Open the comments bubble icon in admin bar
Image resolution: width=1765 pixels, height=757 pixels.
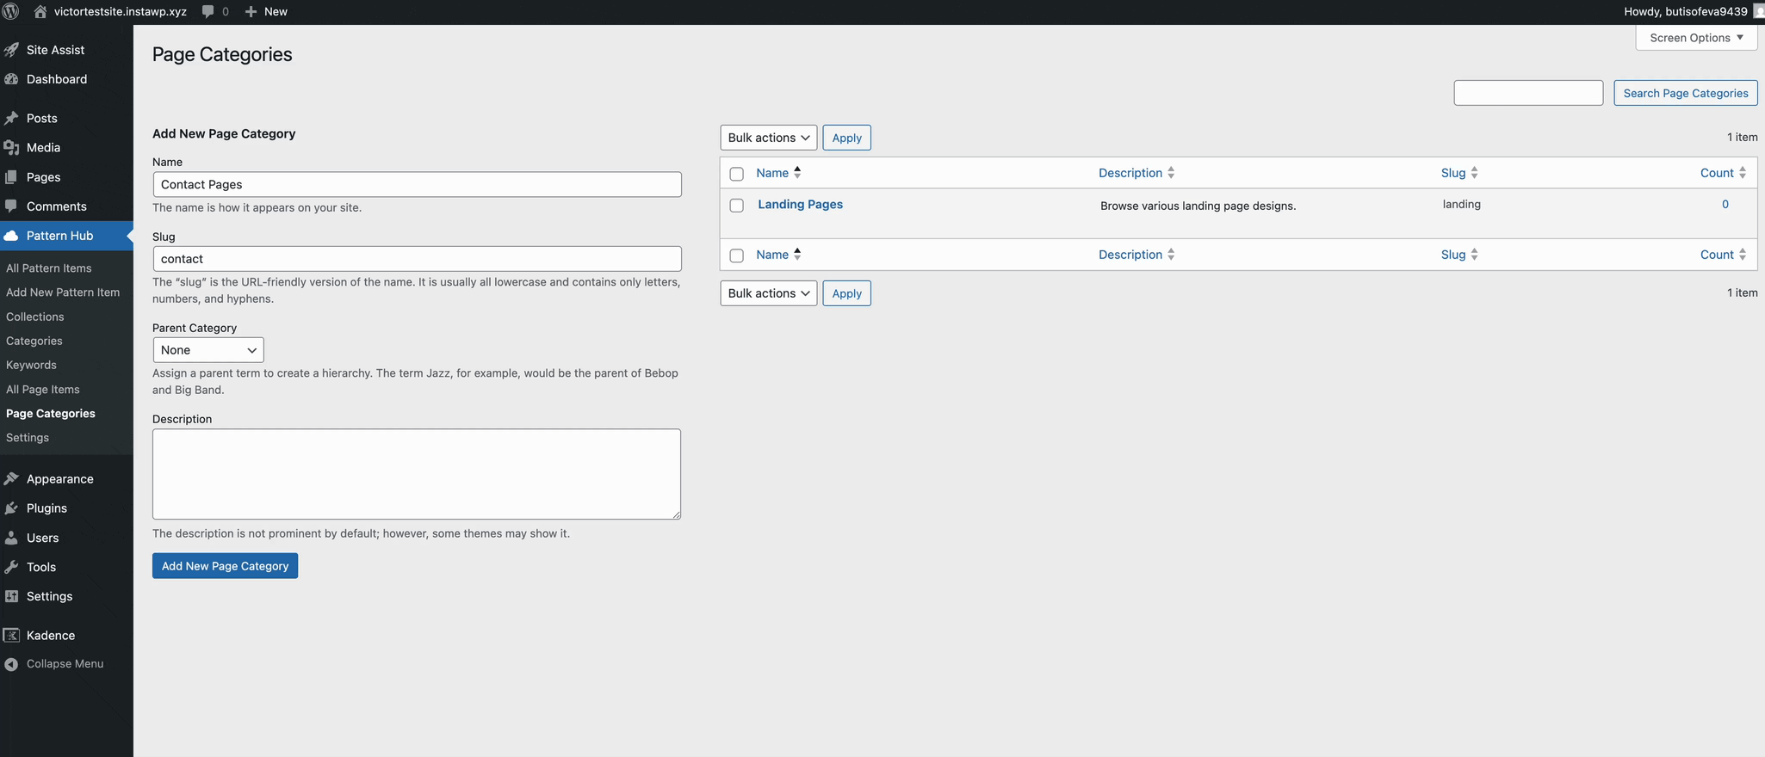[x=208, y=11]
